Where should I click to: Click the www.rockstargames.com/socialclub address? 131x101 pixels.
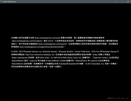pos(27,41)
